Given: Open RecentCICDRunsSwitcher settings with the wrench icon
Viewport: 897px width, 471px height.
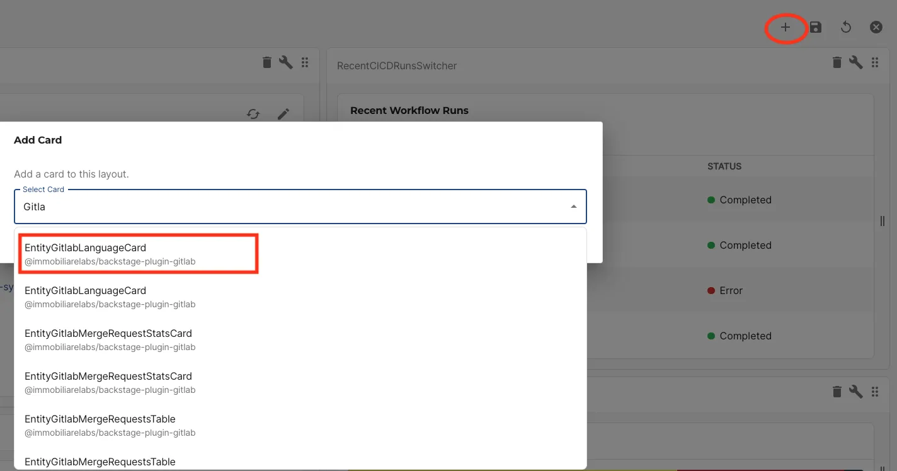Looking at the screenshot, I should pos(855,62).
